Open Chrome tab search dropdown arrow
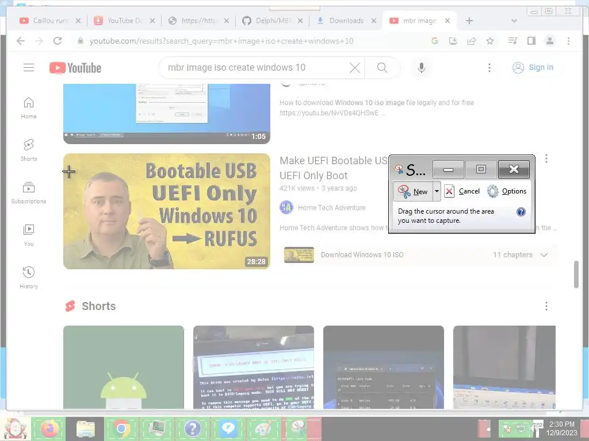 tap(514, 21)
